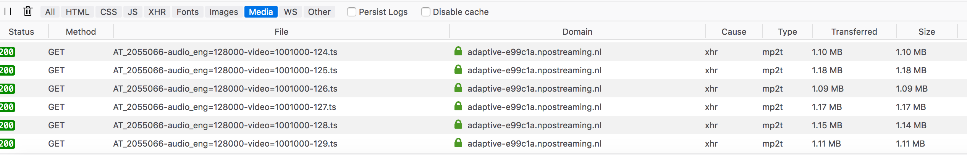The height and width of the screenshot is (155, 967).
Task: Clear the network log with the trash icon
Action: click(28, 11)
